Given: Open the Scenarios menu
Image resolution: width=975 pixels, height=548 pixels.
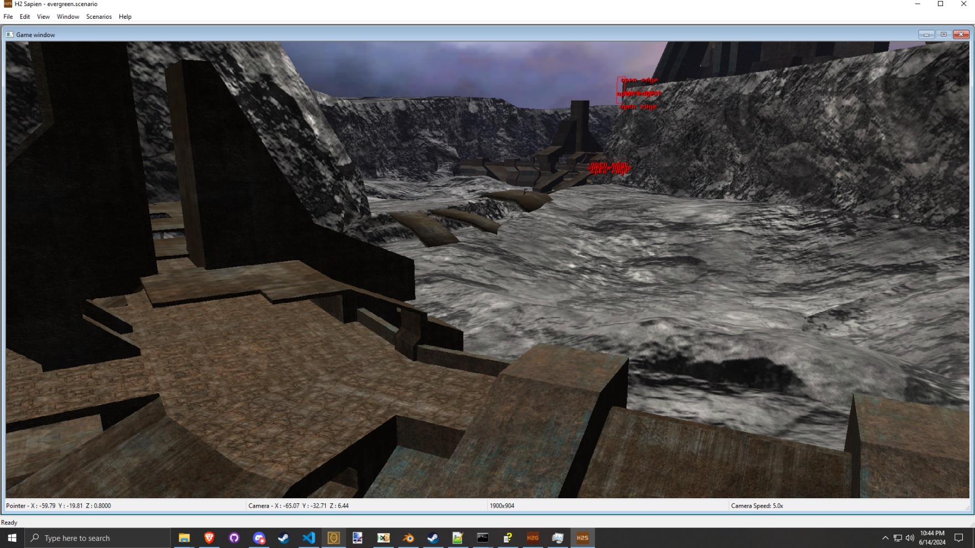Looking at the screenshot, I should point(99,17).
